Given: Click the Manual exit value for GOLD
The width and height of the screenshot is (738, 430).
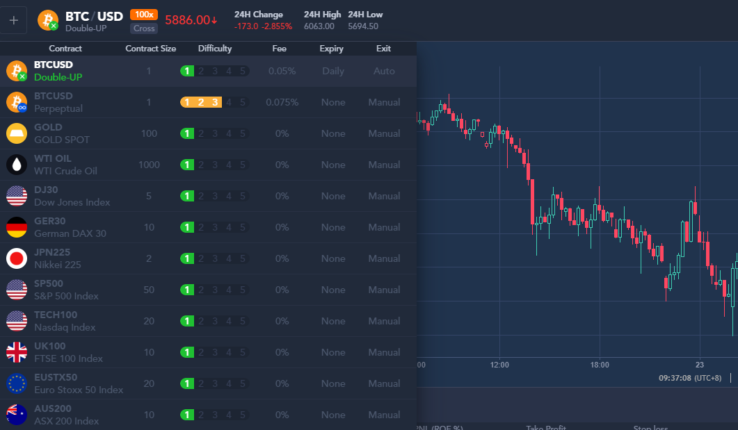Looking at the screenshot, I should click(x=384, y=133).
